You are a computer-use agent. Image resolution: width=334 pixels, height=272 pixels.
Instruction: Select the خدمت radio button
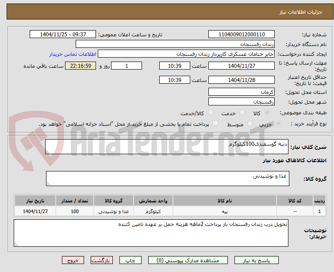point(242,113)
